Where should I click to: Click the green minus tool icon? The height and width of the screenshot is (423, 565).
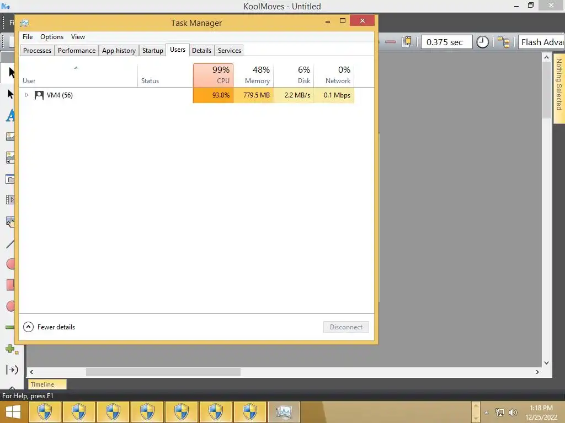[10, 327]
